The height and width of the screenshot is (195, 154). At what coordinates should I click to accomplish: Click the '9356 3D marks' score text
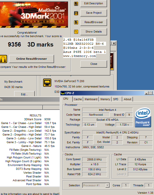(30, 44)
